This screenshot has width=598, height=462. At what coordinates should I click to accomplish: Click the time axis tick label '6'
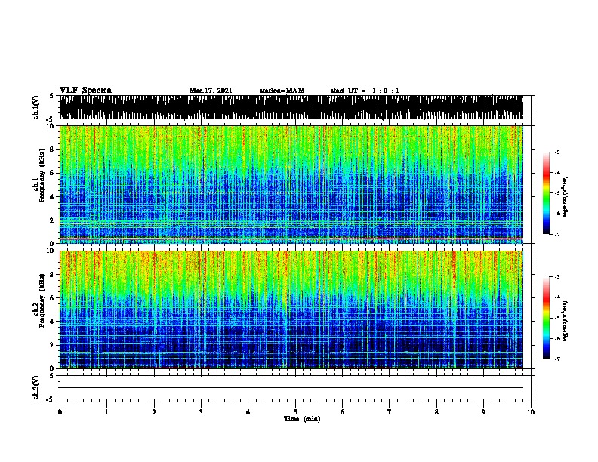343,412
